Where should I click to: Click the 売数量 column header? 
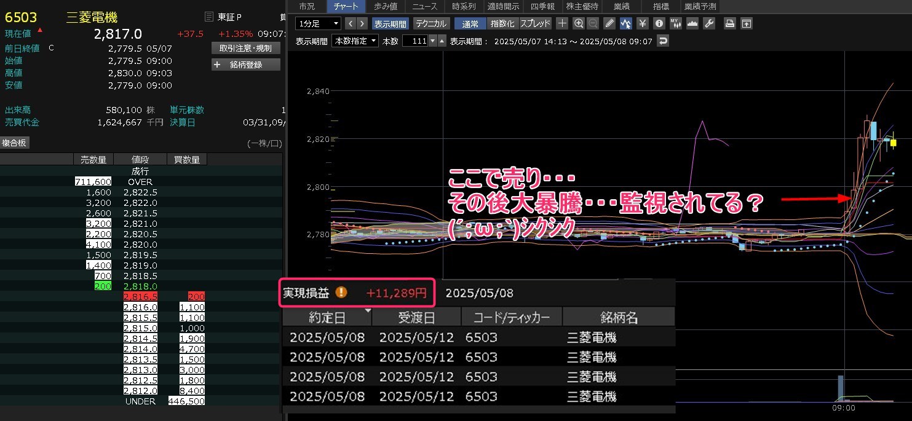coord(93,160)
